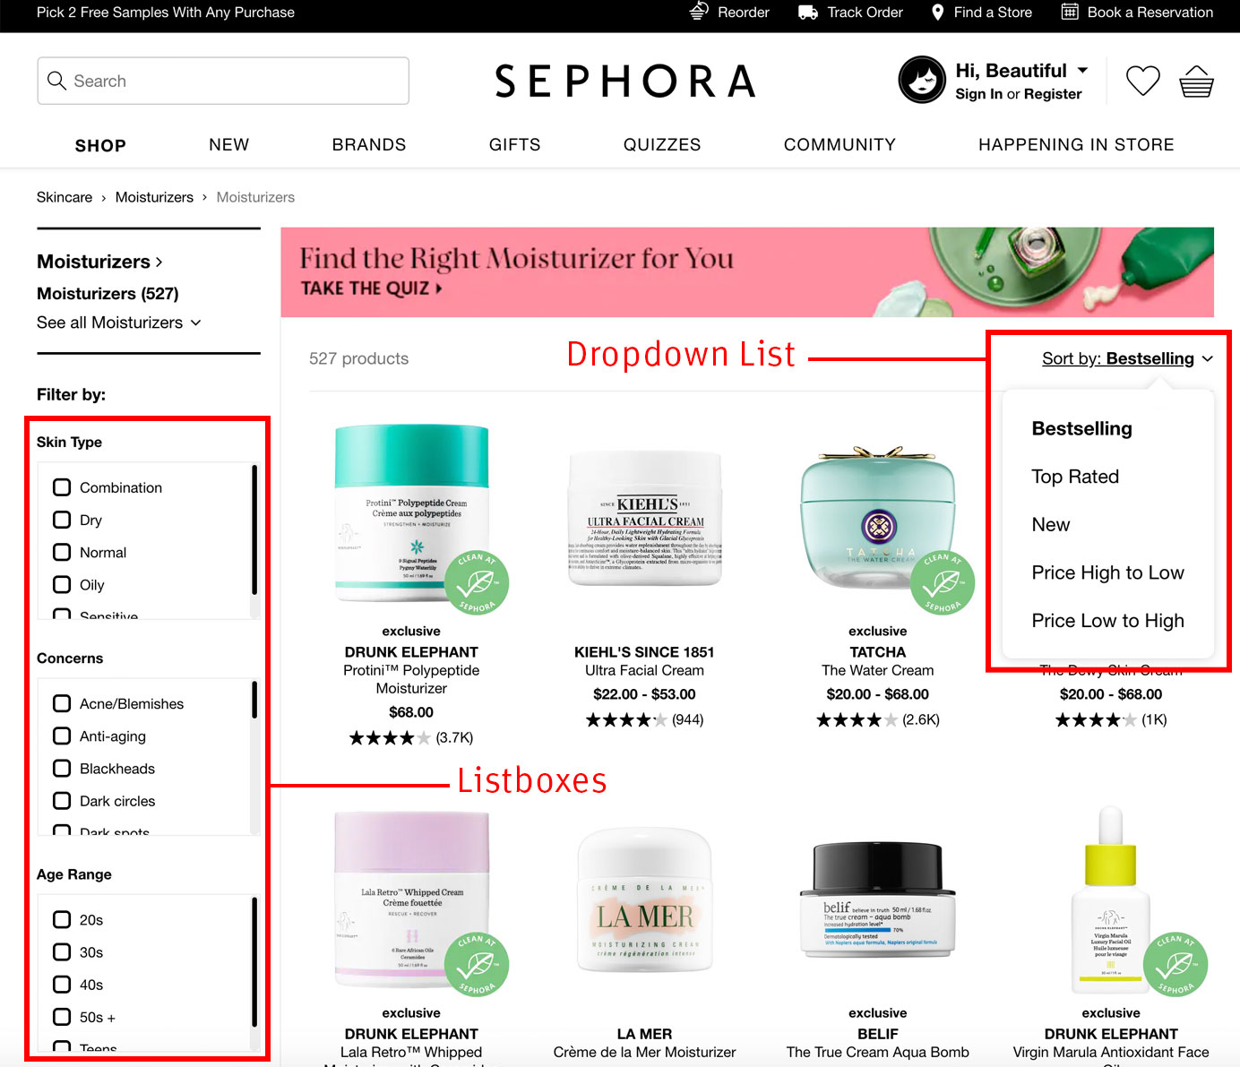Click the Book a Reservation calendar icon
1240x1067 pixels.
pyautogui.click(x=1070, y=12)
